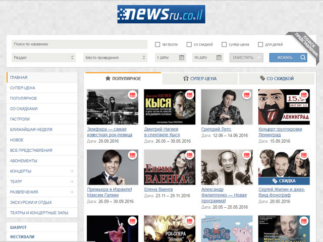Click the newsru.co.il logo
This screenshot has height=242, width=323.
tap(161, 14)
